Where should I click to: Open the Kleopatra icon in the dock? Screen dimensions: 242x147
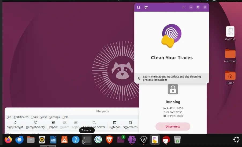point(166,140)
